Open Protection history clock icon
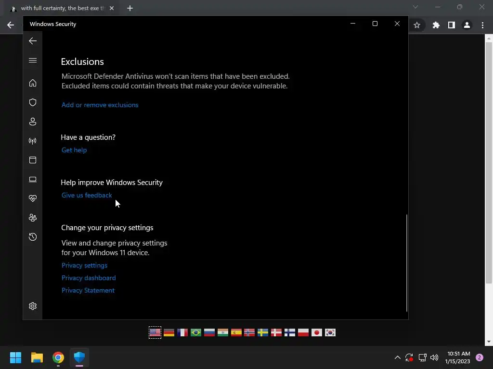Viewport: 493px width, 369px height. click(33, 236)
